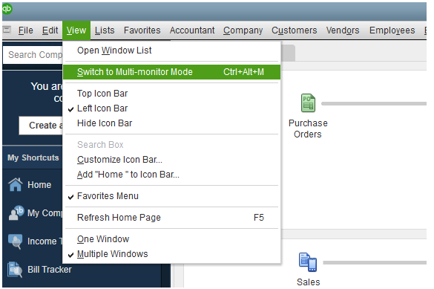This screenshot has height=289, width=434.
Task: Choose Add "Home" to Icon Bar...
Action: pyautogui.click(x=171, y=175)
